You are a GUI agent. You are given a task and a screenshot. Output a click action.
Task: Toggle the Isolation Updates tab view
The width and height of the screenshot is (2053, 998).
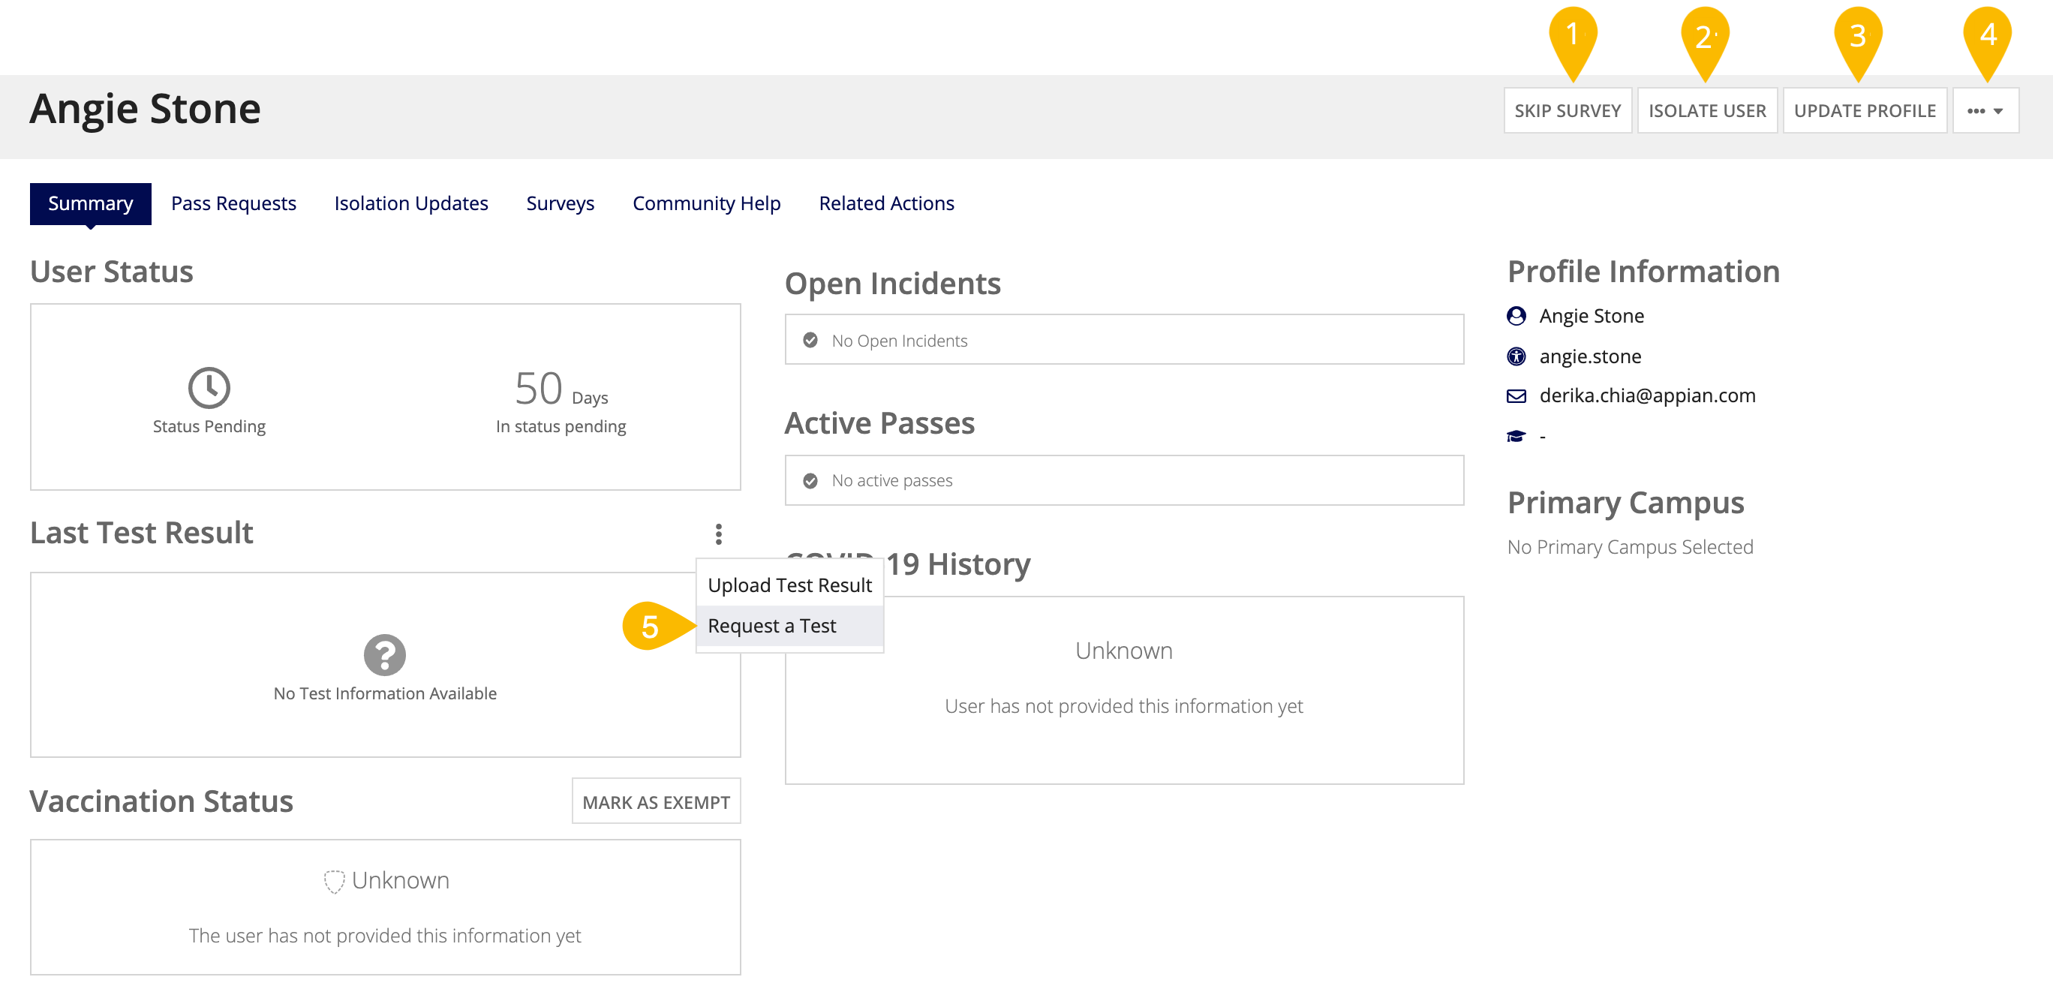410,202
